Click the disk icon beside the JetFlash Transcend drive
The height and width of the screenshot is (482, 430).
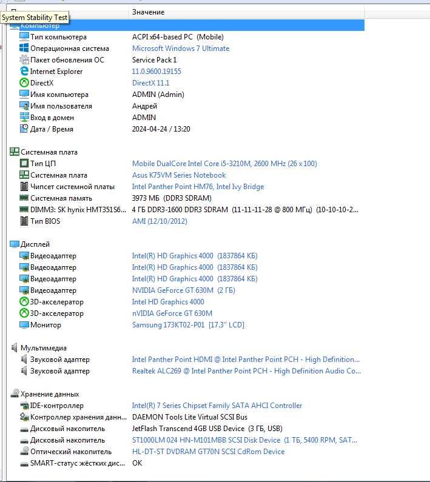24,429
